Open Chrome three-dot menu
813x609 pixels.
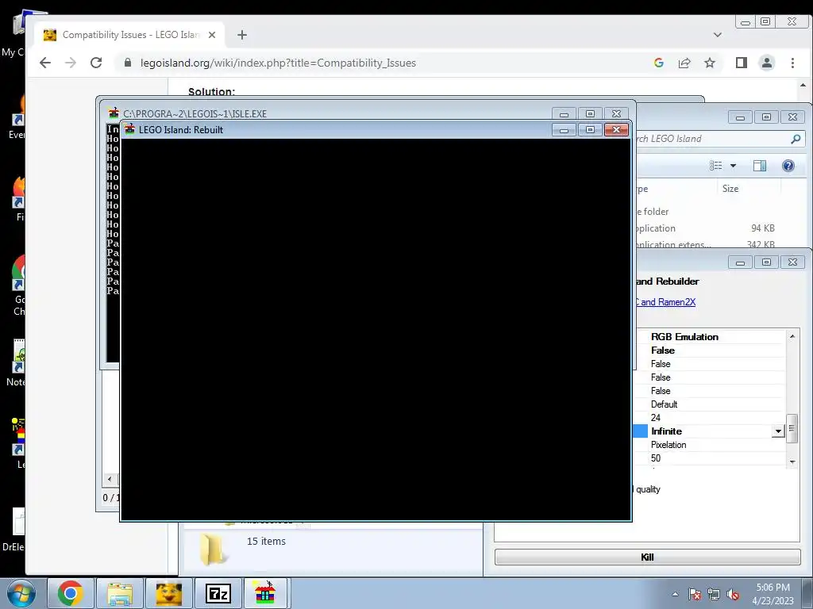[x=792, y=63]
